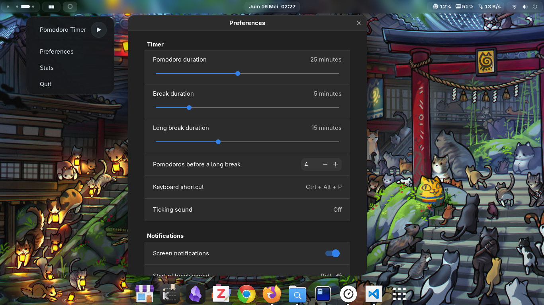This screenshot has width=544, height=305.
Task: Decrease Pomodoros before a long break
Action: [325, 164]
